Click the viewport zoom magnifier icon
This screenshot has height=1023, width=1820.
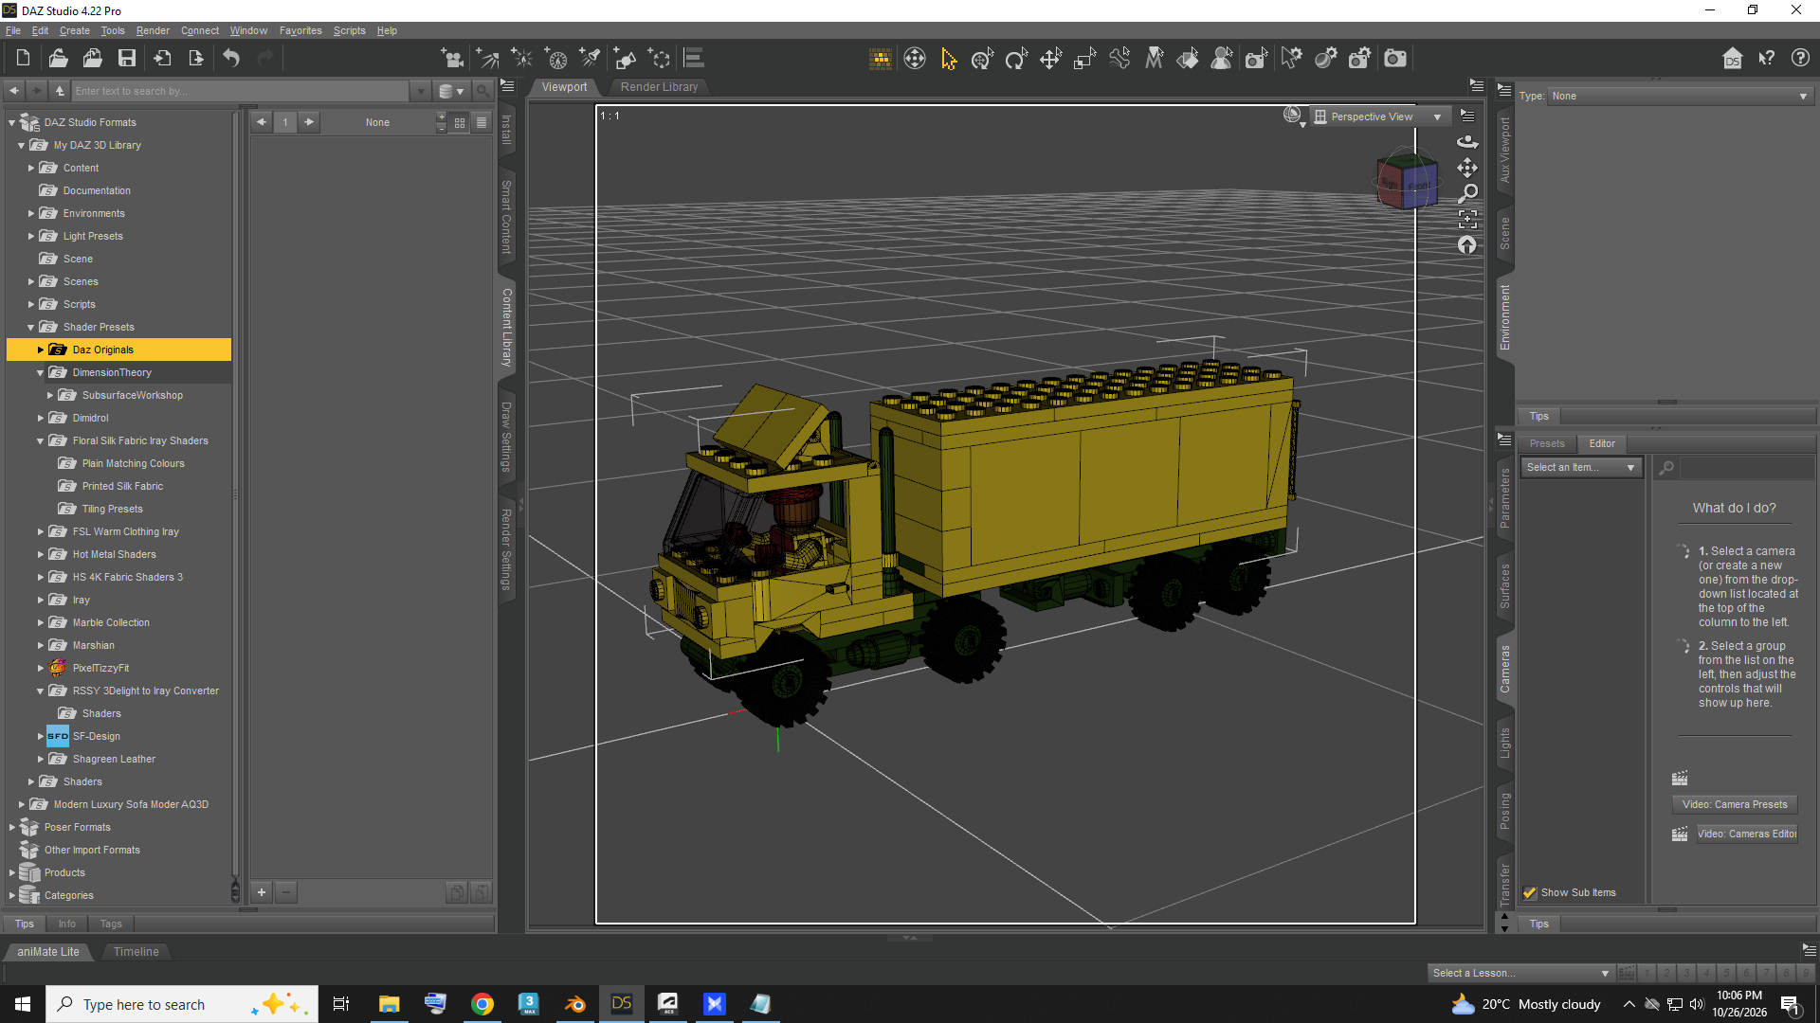pos(1467,193)
